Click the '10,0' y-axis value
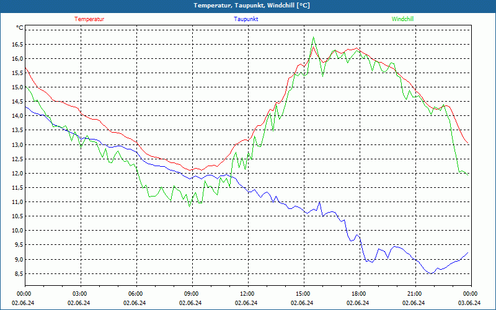Screen dimensions: 496x310 17,230
